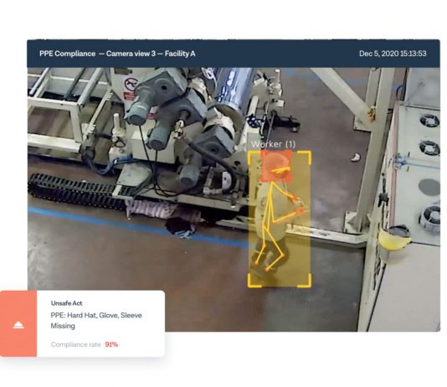The image size is (447, 387).
Task: Click the yellow hard hat hanging on cabinet
Action: (394, 238)
